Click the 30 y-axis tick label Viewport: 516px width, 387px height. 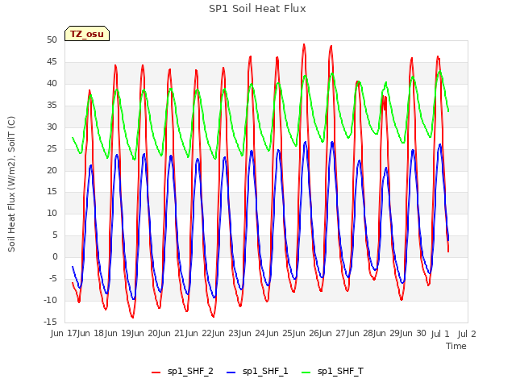coord(52,127)
